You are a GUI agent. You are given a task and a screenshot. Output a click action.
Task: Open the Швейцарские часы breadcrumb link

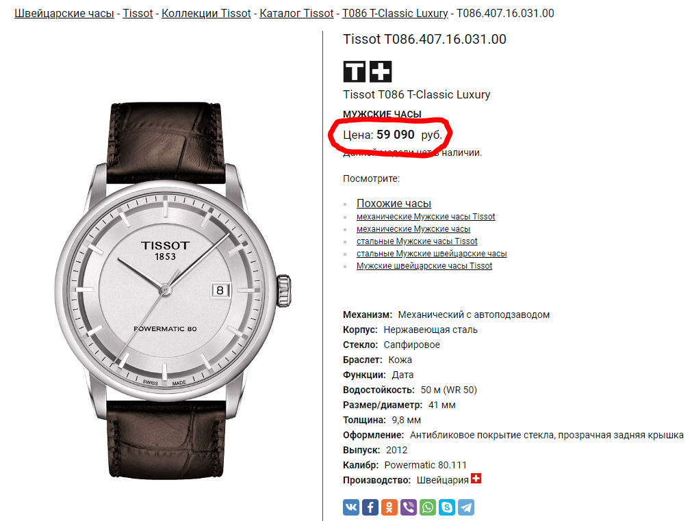click(64, 14)
